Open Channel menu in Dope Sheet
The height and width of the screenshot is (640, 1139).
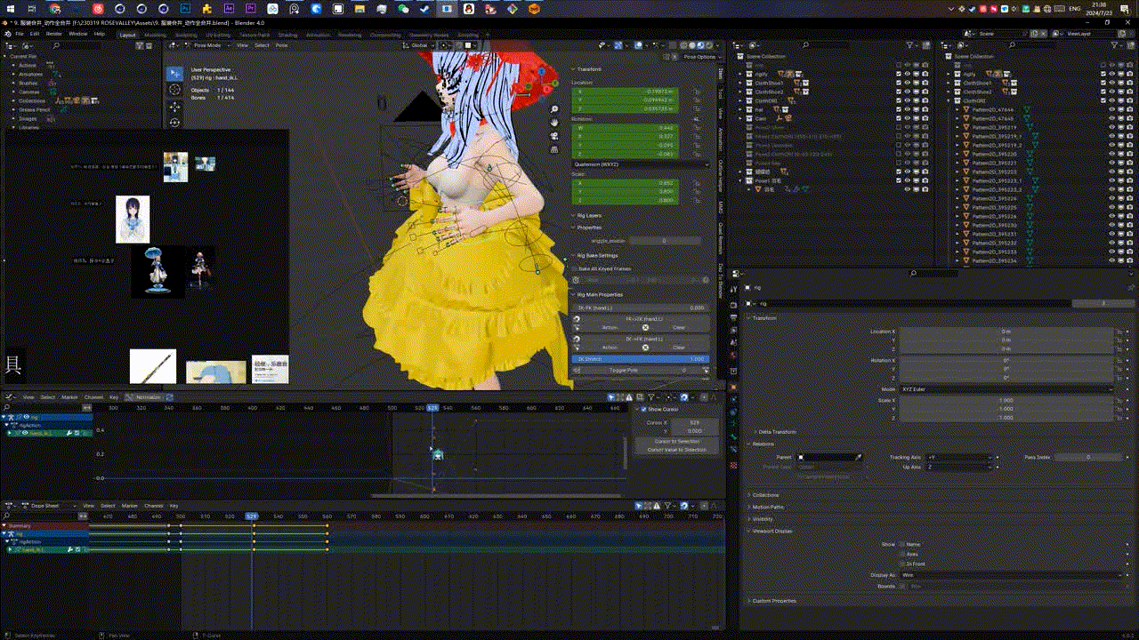pyautogui.click(x=153, y=506)
